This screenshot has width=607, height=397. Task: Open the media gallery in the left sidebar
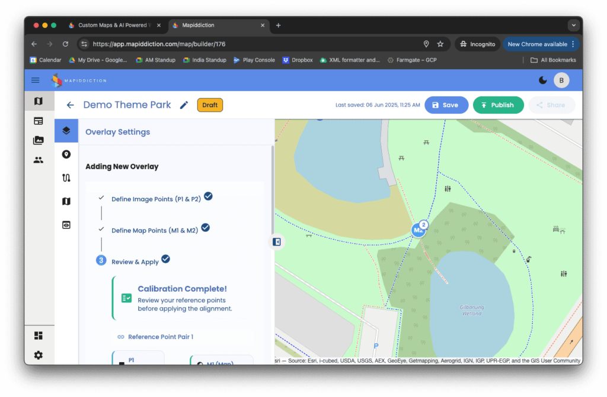tap(39, 140)
